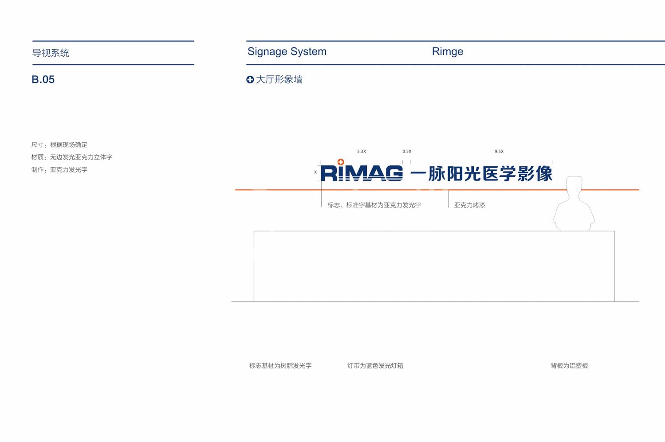665x442 pixels.
Task: Click the 大厅形象墙 section title
Action: click(279, 79)
